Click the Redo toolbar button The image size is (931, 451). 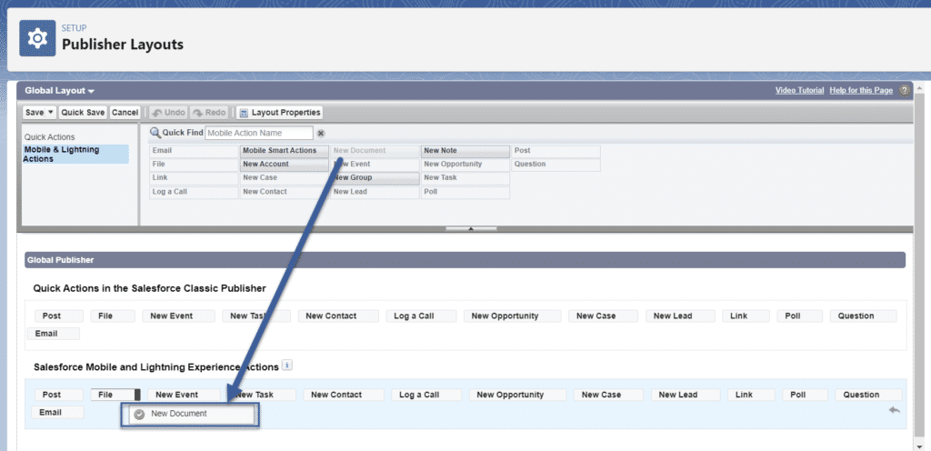pyautogui.click(x=209, y=113)
